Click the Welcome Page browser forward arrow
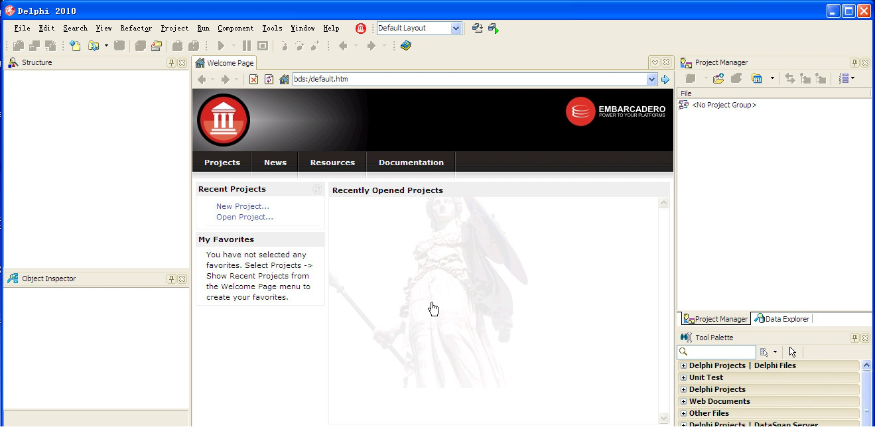 [225, 80]
